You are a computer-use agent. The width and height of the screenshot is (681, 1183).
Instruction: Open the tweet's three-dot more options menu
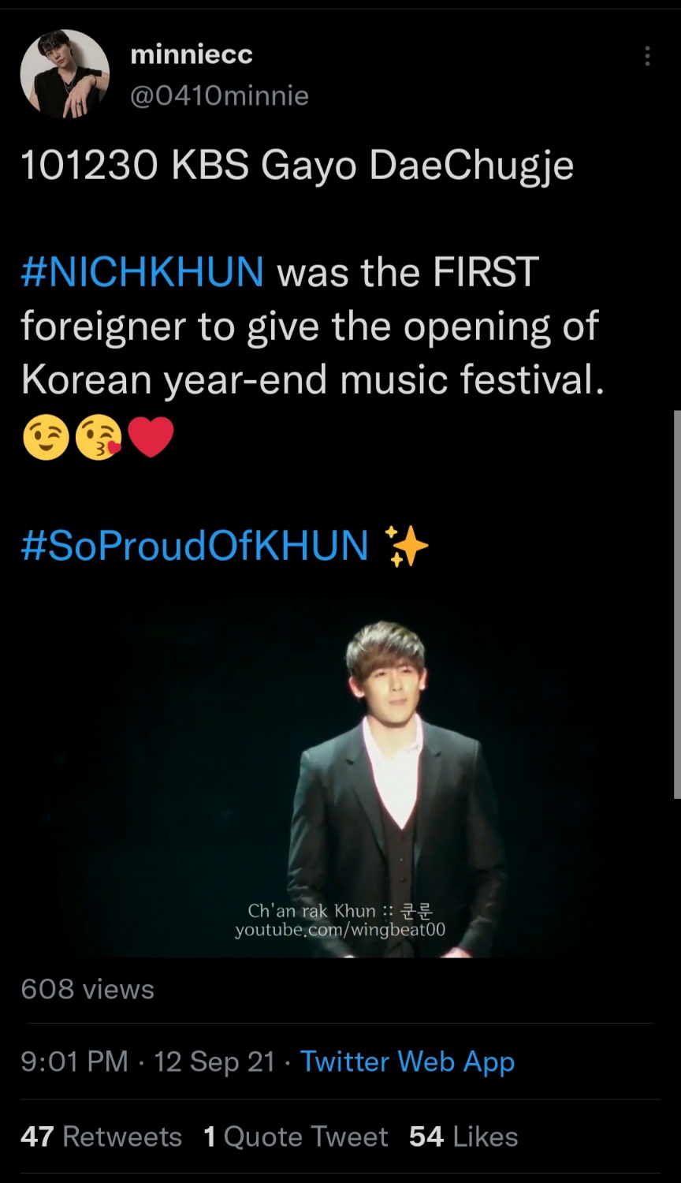click(647, 55)
